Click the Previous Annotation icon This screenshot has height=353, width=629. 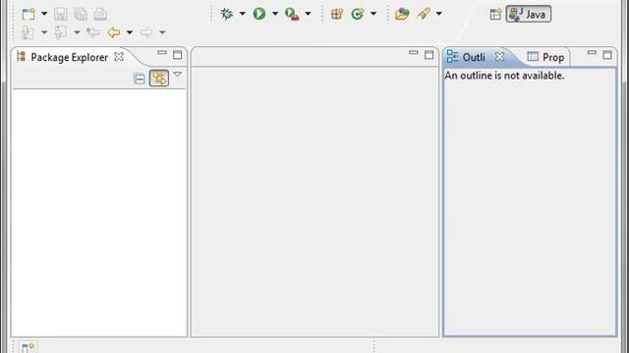[60, 32]
